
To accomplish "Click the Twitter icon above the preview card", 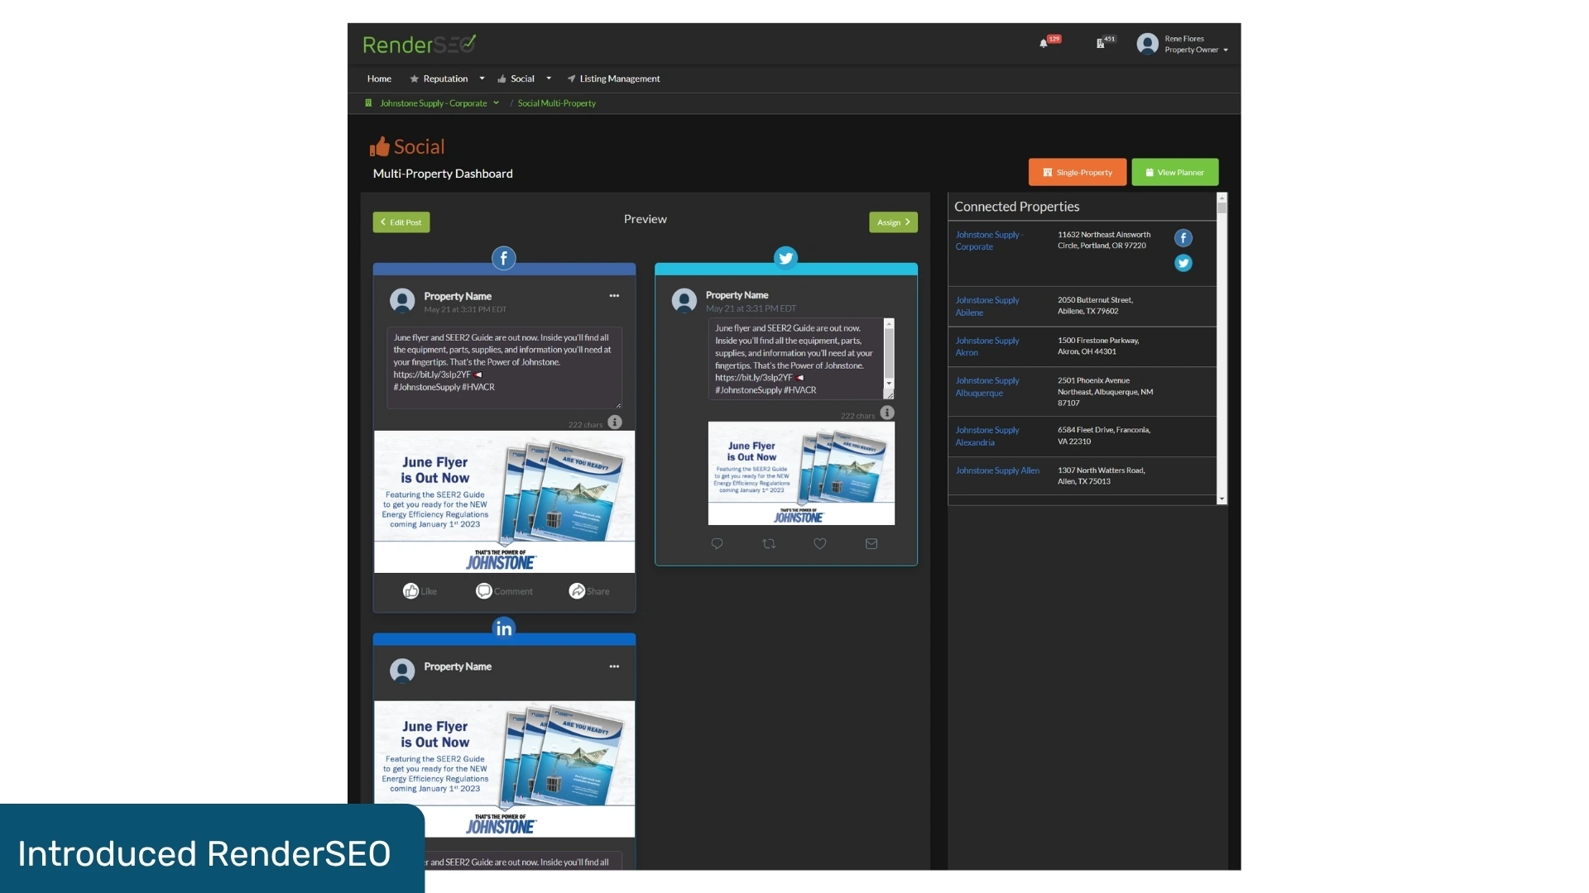I will pos(785,258).
